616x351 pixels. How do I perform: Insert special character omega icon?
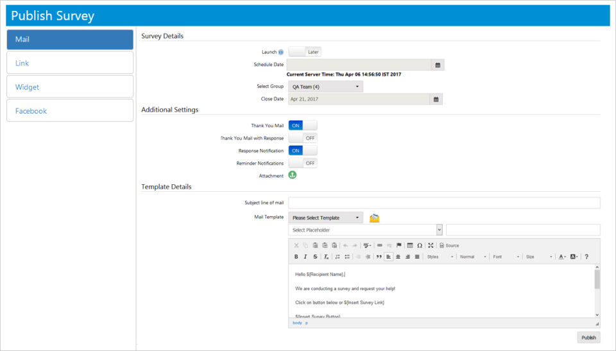pyautogui.click(x=420, y=245)
